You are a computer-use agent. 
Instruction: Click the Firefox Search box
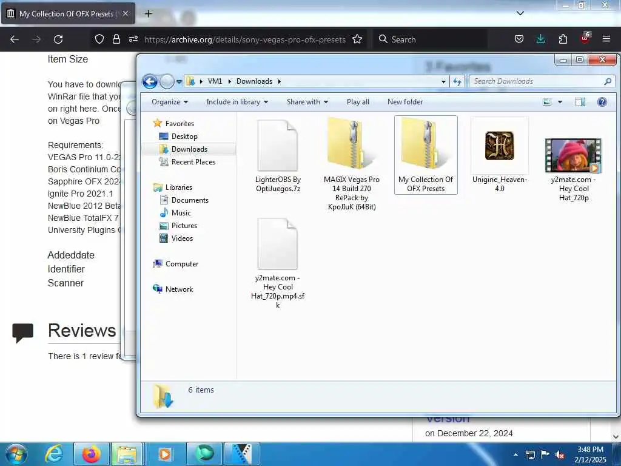pyautogui.click(x=431, y=39)
